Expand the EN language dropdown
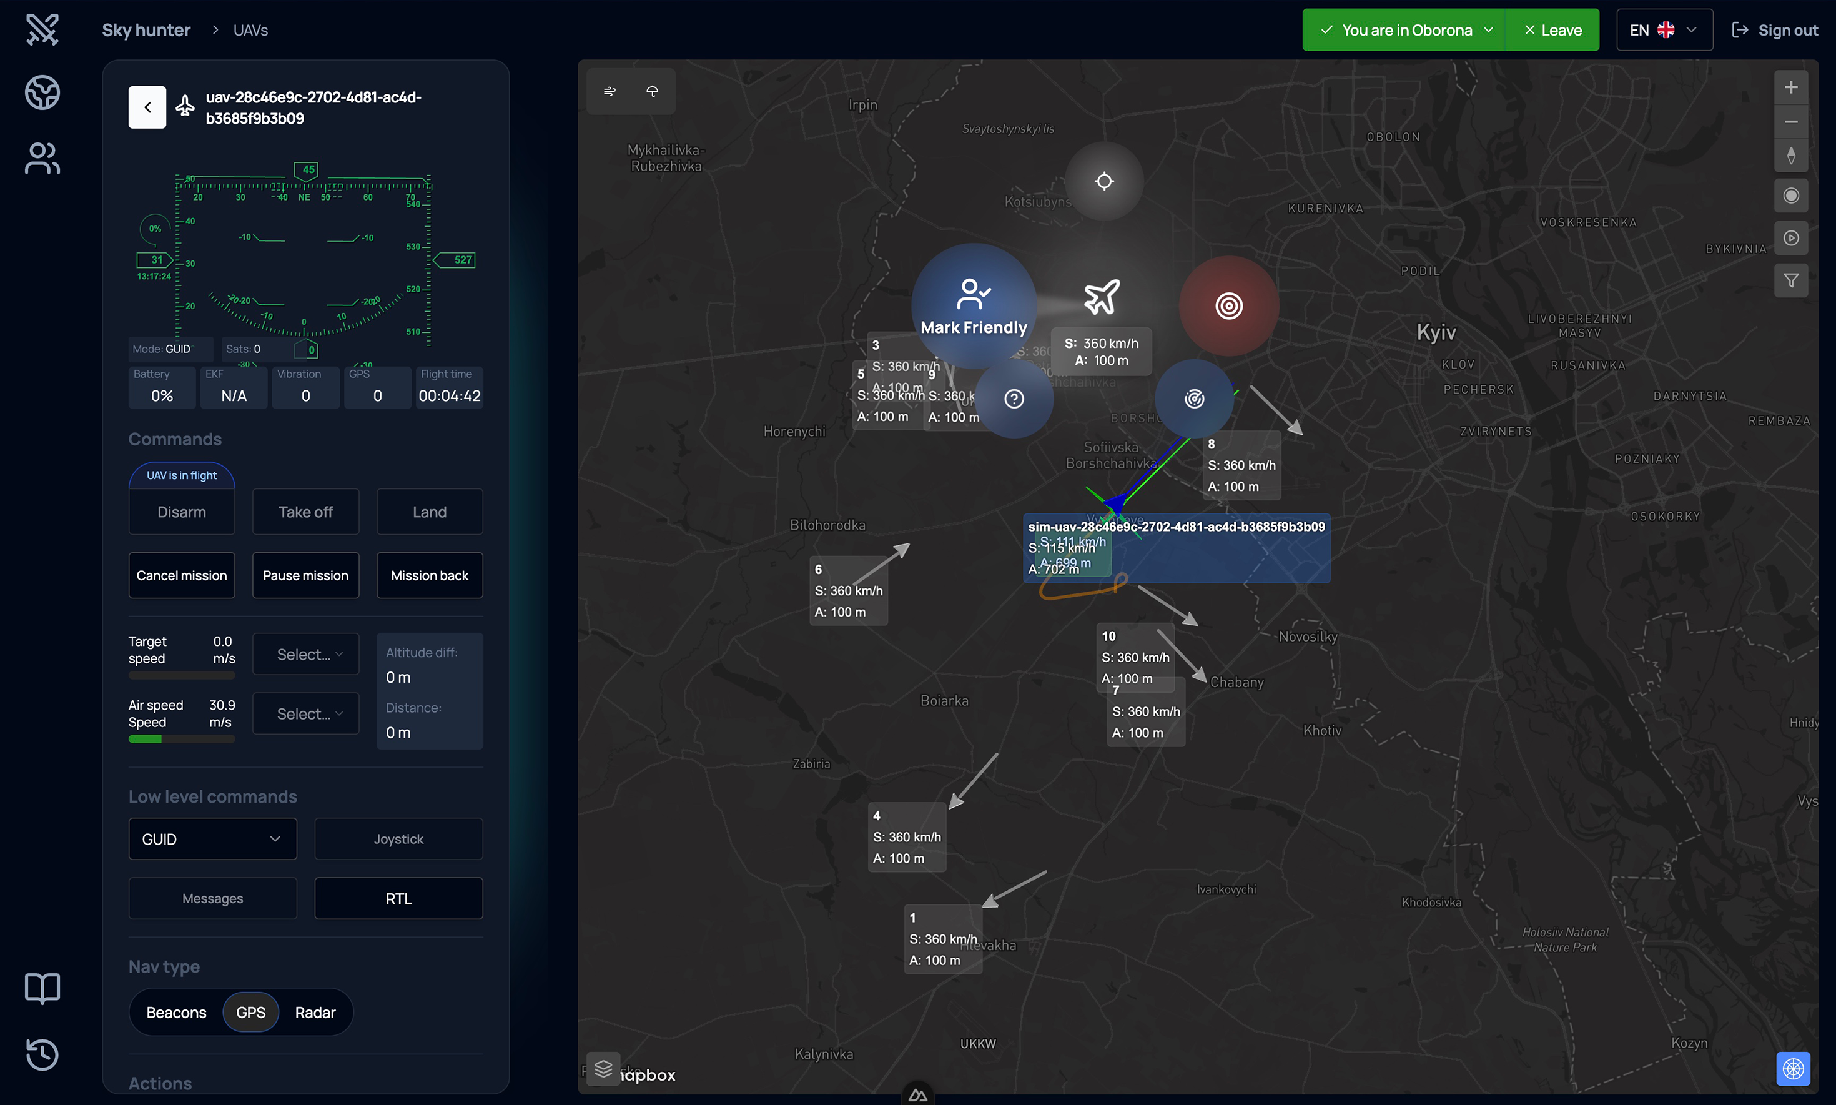 pyautogui.click(x=1664, y=30)
